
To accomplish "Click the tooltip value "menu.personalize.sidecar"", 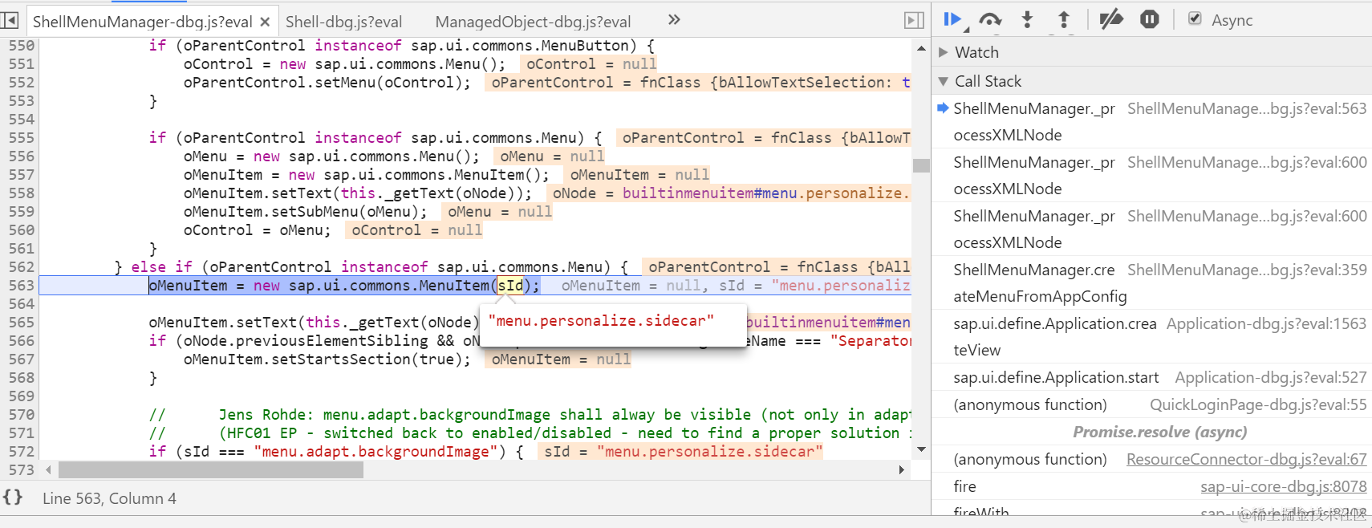I will pos(601,321).
